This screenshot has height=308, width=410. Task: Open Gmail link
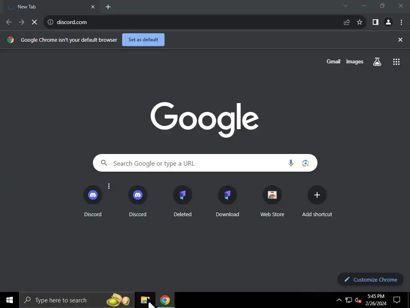(334, 61)
